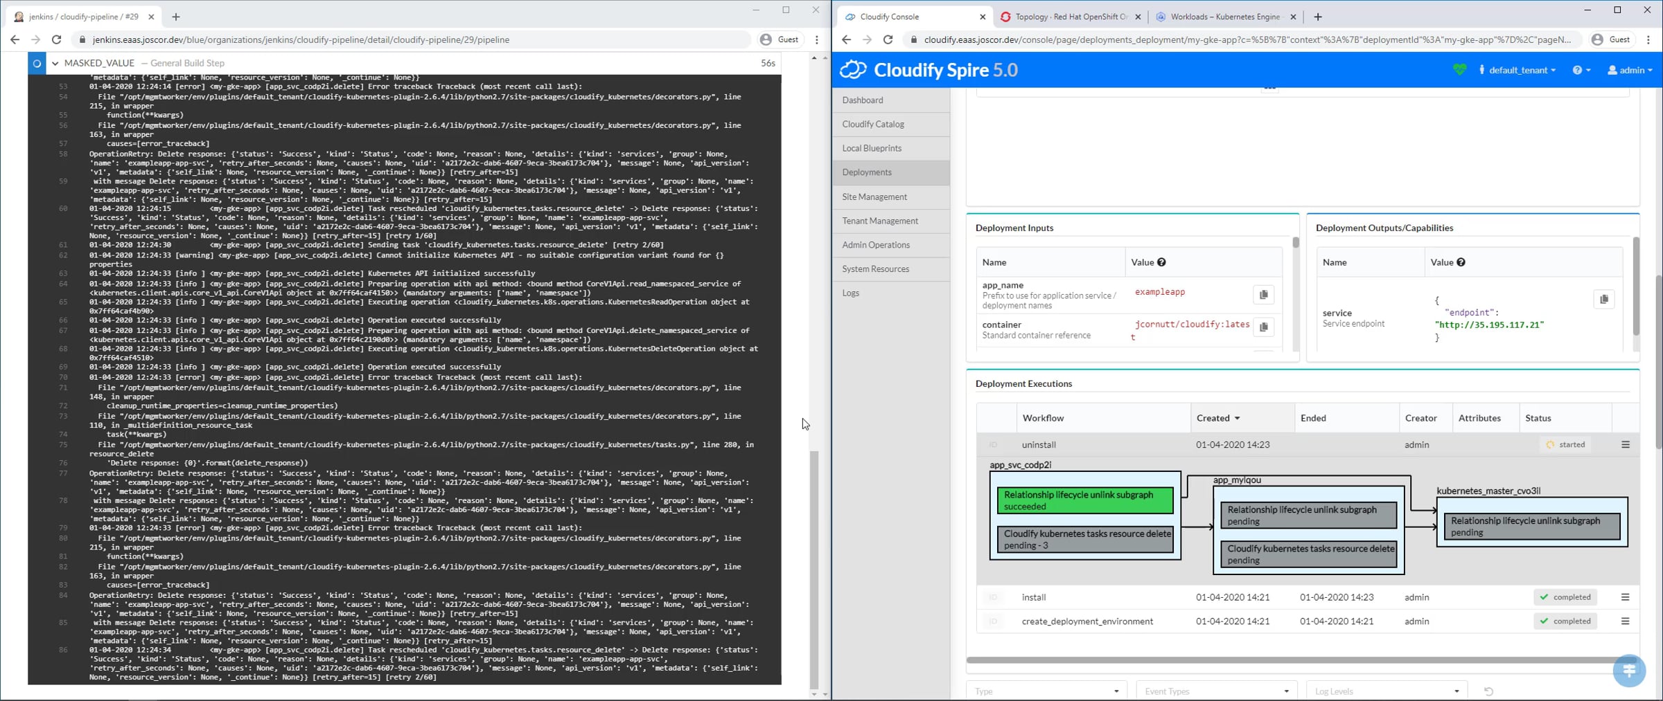
Task: Copy the container input value
Action: [x=1263, y=327]
